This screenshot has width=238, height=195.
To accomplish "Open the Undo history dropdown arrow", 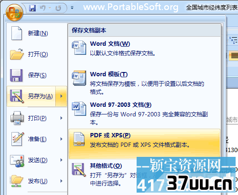I will pyautogui.click(x=50, y=8).
